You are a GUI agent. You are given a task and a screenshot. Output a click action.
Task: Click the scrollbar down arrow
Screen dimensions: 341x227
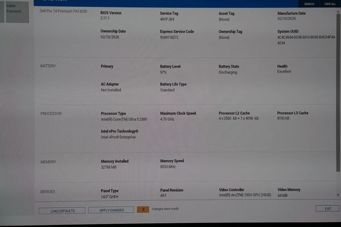tap(338, 195)
